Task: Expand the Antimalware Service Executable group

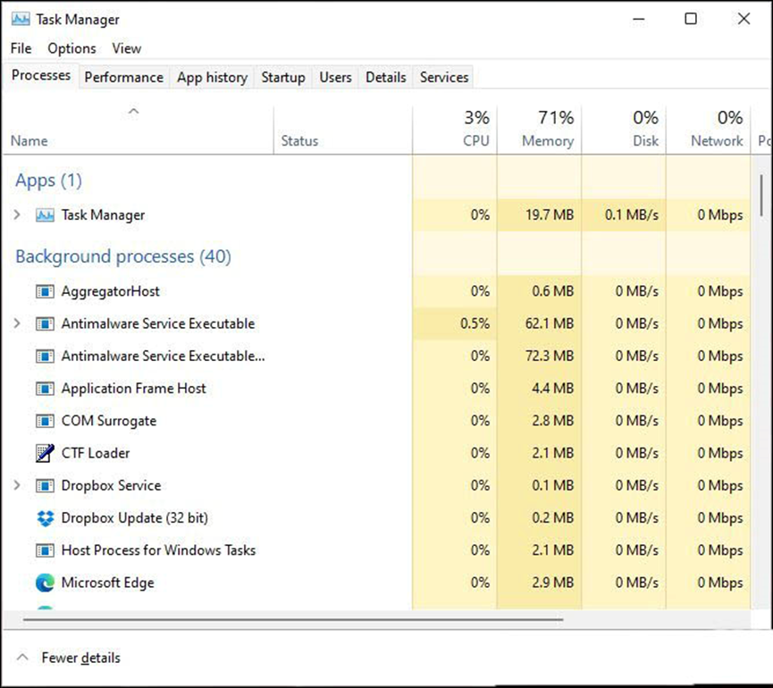Action: point(17,323)
